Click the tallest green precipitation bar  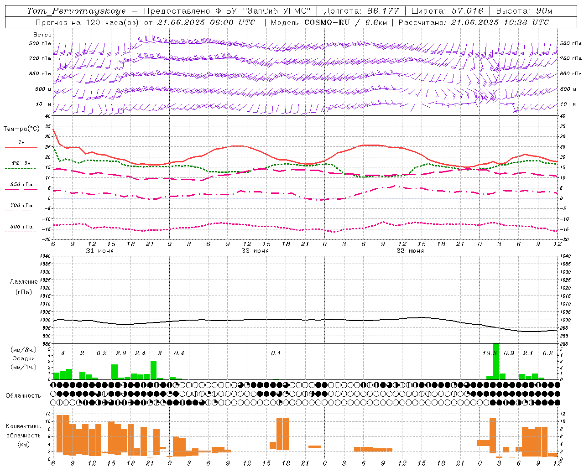(x=496, y=361)
